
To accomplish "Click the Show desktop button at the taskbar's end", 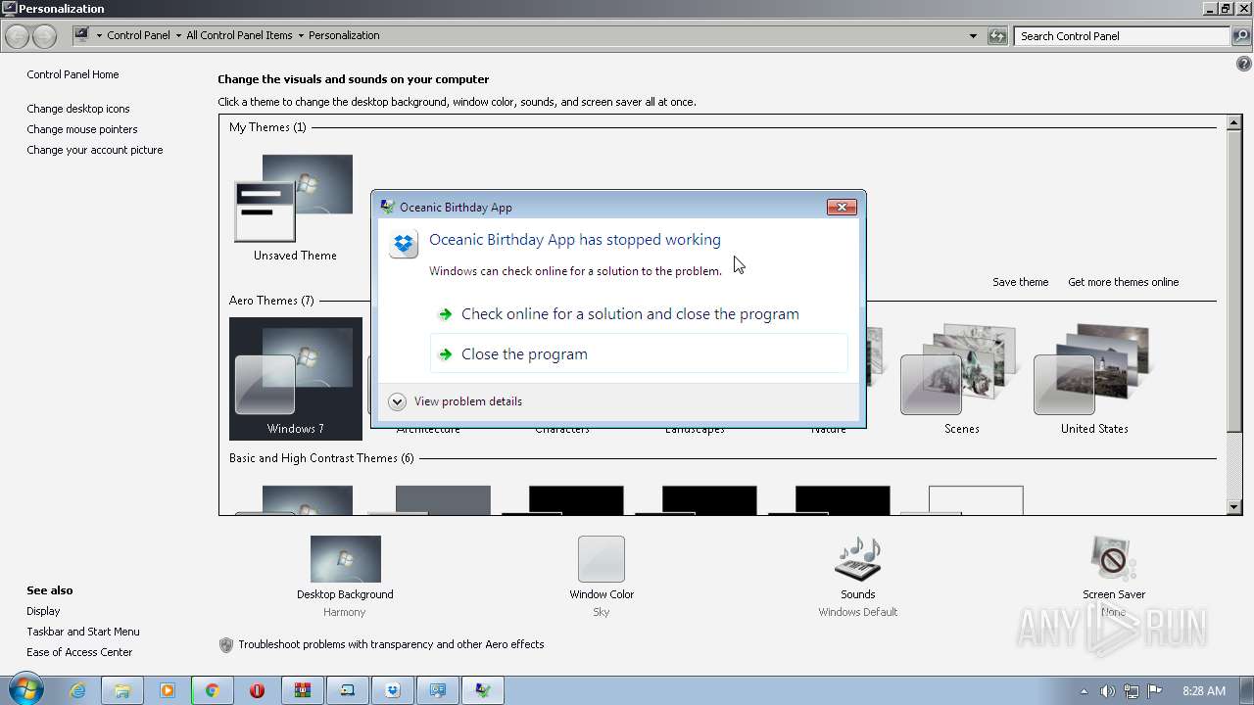I will (1247, 690).
